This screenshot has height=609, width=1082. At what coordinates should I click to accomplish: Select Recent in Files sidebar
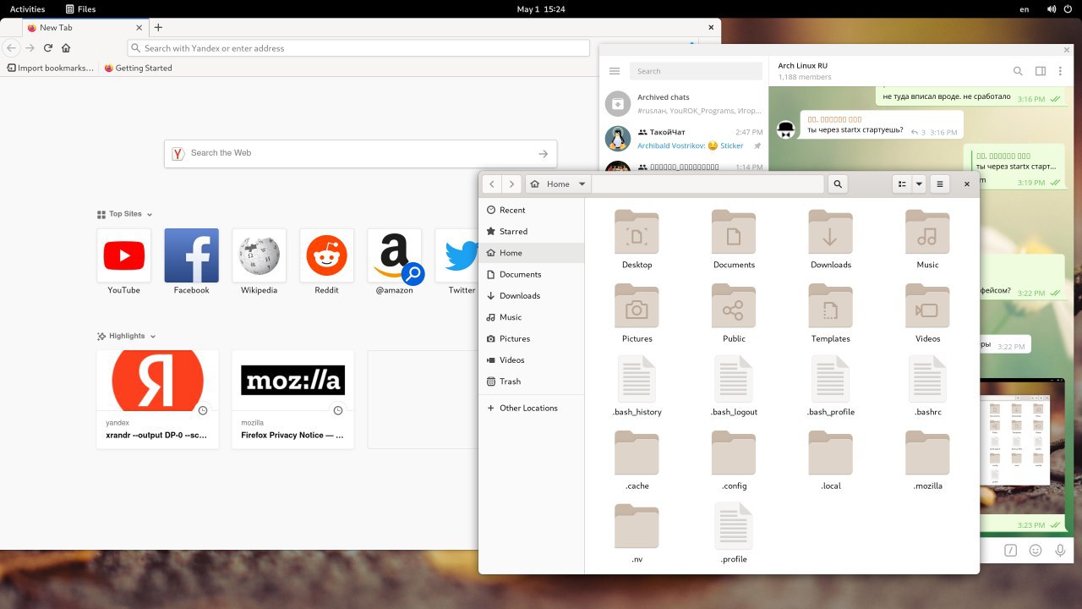point(532,210)
